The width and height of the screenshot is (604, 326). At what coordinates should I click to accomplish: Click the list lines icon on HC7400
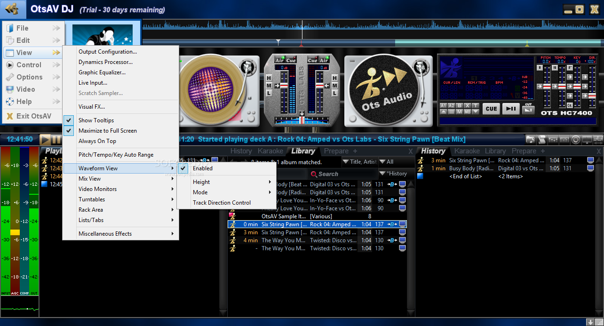(x=452, y=111)
